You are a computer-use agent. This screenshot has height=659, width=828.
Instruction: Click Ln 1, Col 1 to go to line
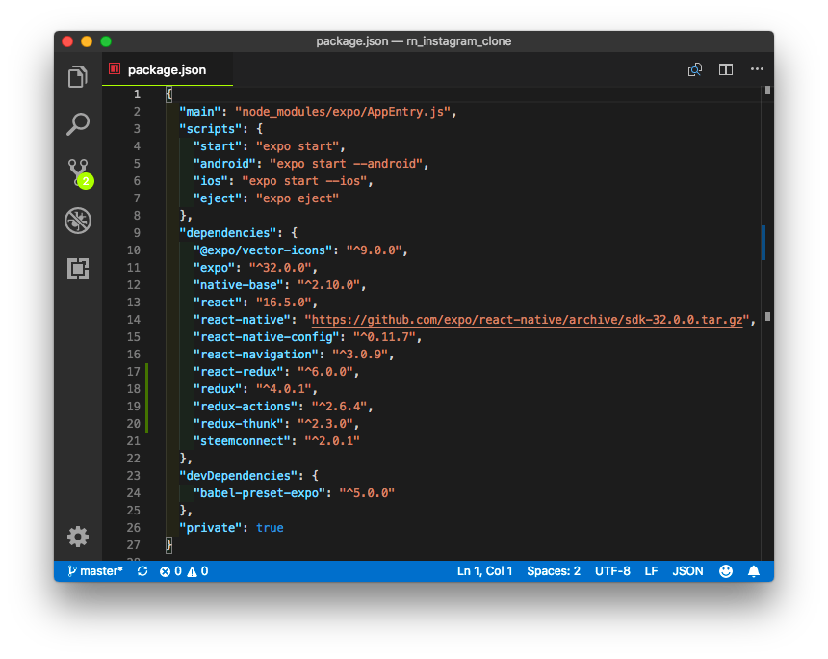tap(484, 571)
